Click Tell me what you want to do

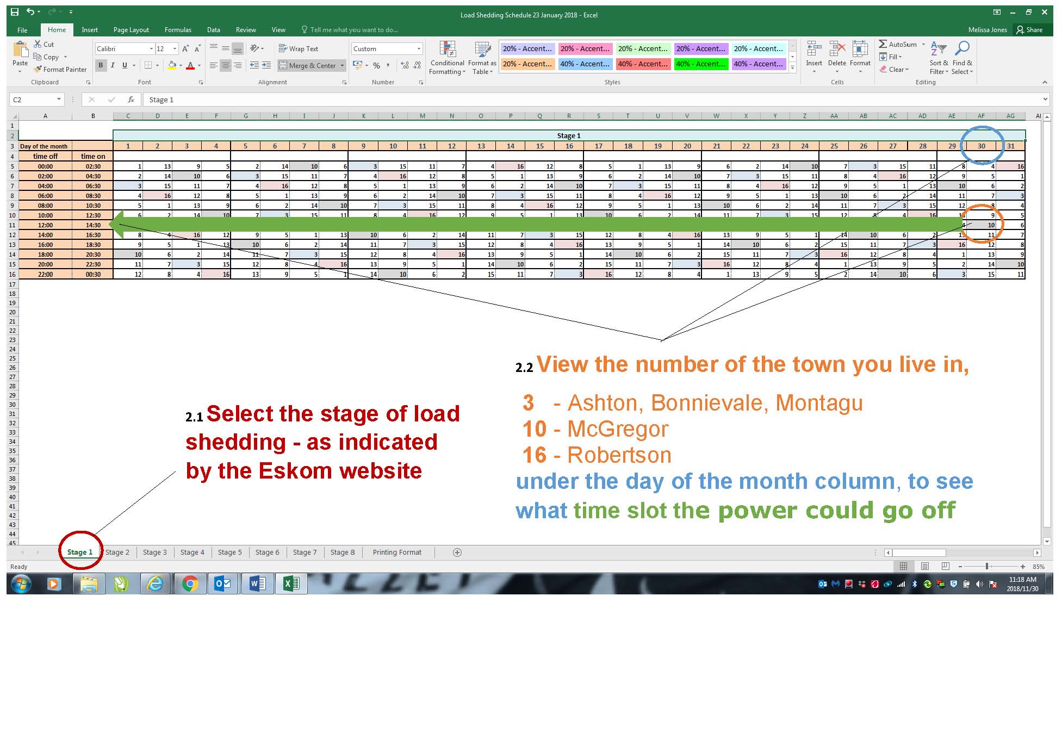point(350,30)
